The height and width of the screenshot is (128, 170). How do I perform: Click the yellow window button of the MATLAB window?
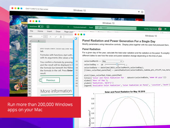coord(78,34)
